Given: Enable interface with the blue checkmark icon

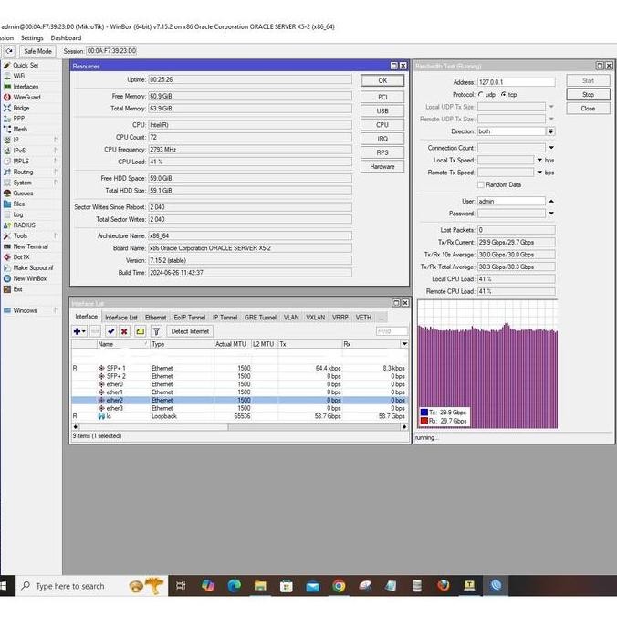Looking at the screenshot, I should coord(110,331).
